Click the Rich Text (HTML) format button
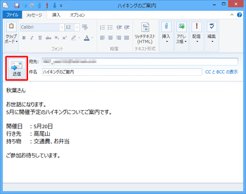 tap(145, 33)
